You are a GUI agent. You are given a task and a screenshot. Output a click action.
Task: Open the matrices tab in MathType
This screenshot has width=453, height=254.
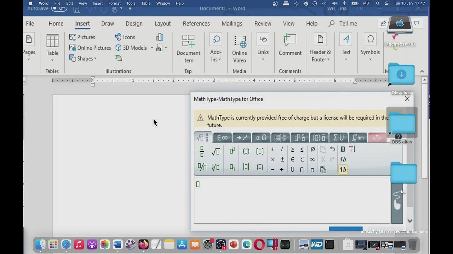[x=281, y=138]
